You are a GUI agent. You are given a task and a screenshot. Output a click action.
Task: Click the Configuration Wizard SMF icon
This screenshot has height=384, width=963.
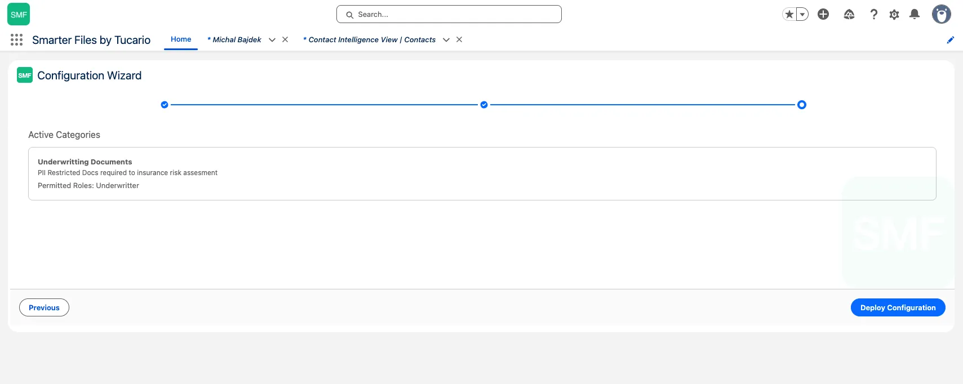click(25, 75)
